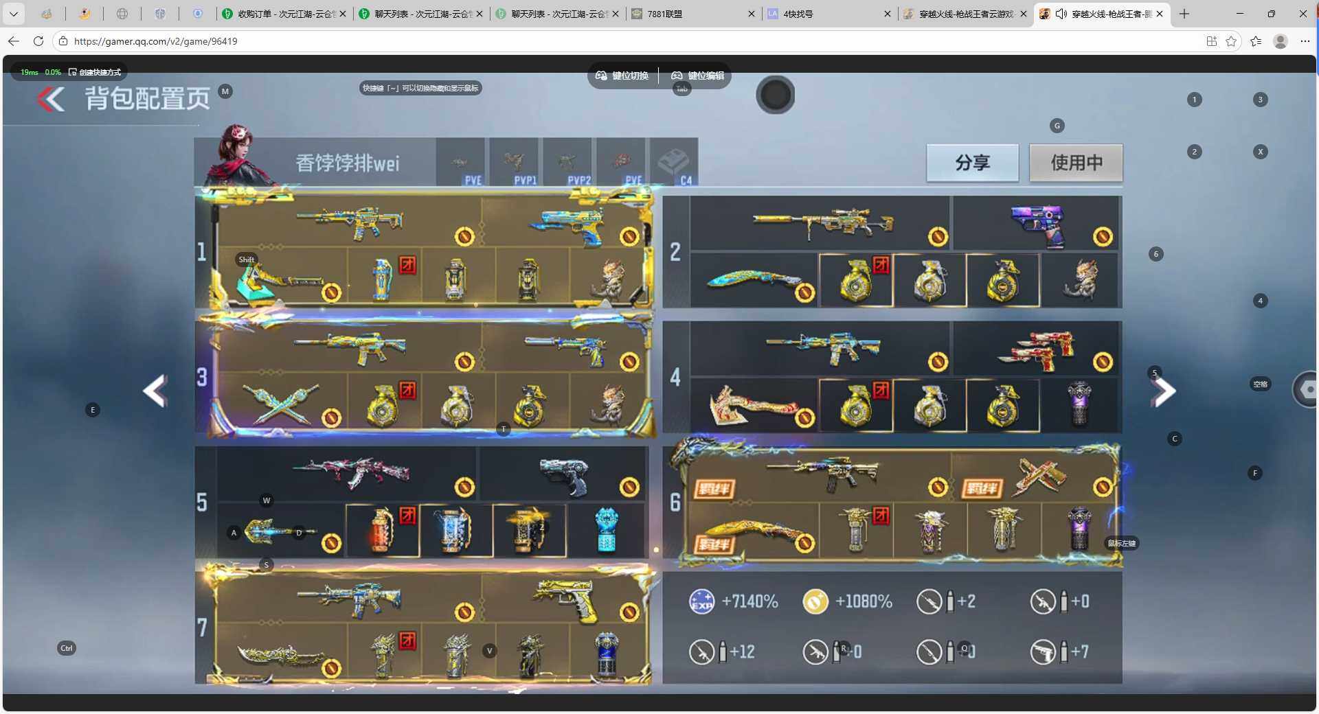1319x714 pixels.
Task: Mute the audio on the active browser tab
Action: [1061, 14]
